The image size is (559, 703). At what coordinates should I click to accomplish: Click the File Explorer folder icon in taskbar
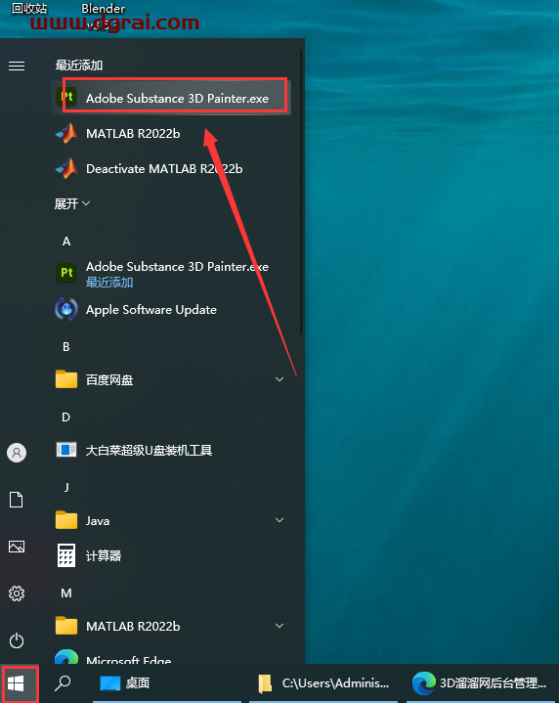[265, 683]
